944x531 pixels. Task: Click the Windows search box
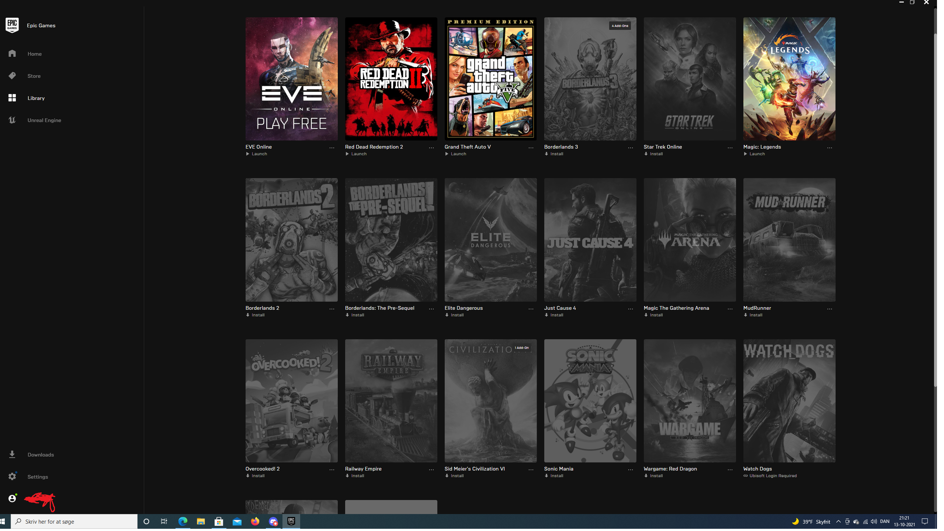(74, 521)
